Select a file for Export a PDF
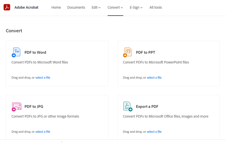The image size is (226, 143). pyautogui.click(x=154, y=132)
